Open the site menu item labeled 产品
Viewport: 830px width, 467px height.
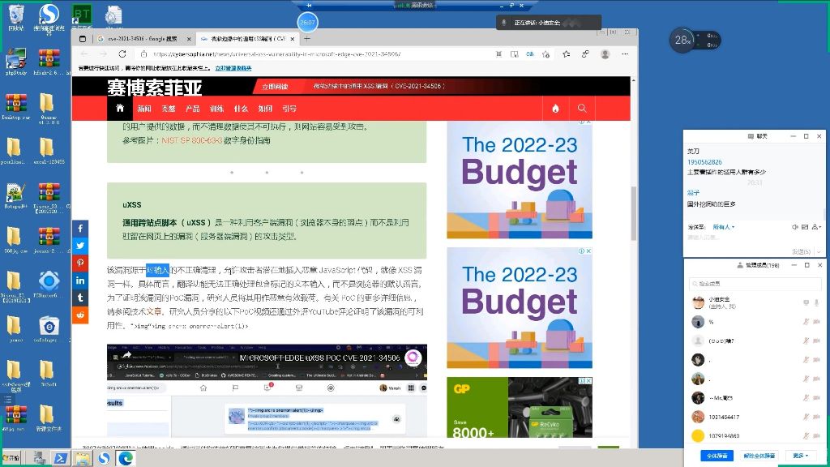coord(193,109)
